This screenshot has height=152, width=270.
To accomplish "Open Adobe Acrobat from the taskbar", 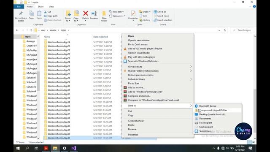I will [46, 148].
